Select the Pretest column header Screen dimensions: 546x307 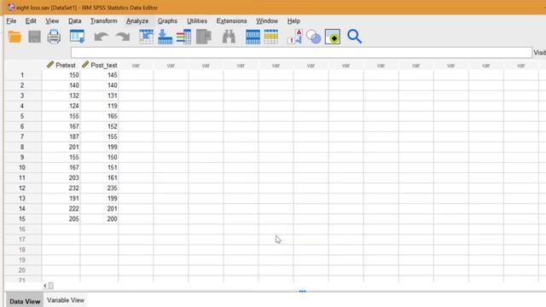61,65
